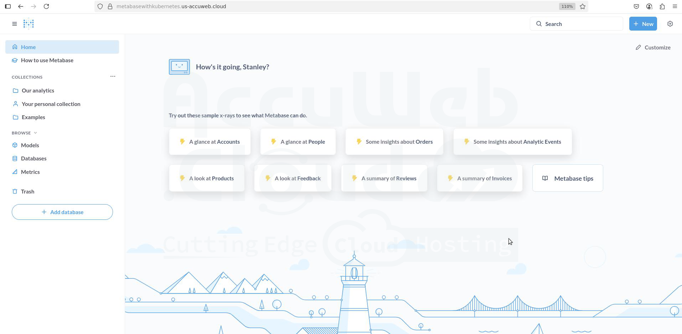Click the Databases cylinder icon
The height and width of the screenshot is (334, 682).
pos(15,158)
